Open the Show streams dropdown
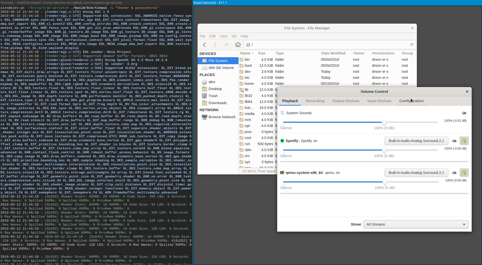482x265 pixels. tap(416, 224)
